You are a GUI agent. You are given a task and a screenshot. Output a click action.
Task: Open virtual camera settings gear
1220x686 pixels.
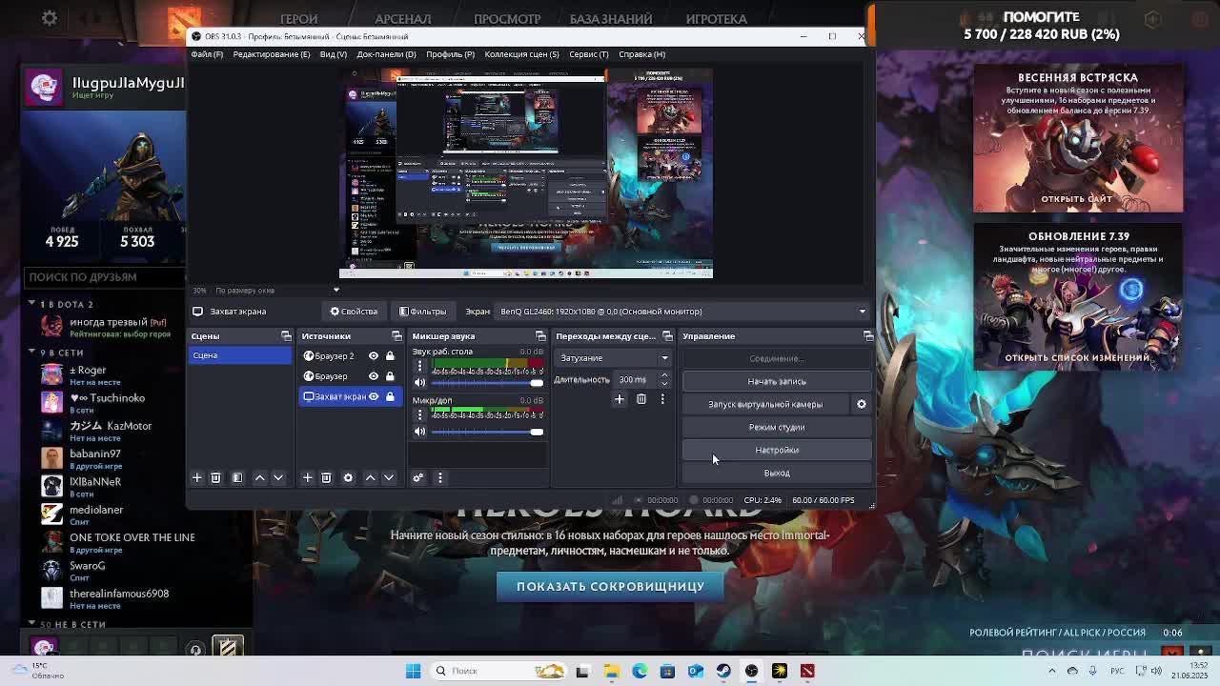[x=862, y=404]
